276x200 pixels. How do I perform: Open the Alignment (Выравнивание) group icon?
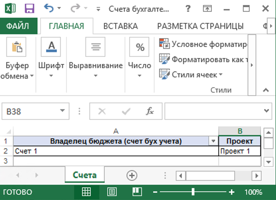tap(95, 47)
